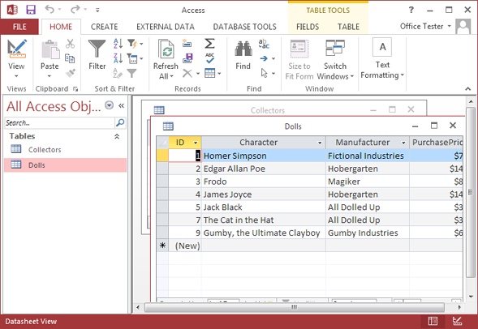This screenshot has width=478, height=329.
Task: Click the Clipboard group dialog launcher
Action: click(x=75, y=89)
